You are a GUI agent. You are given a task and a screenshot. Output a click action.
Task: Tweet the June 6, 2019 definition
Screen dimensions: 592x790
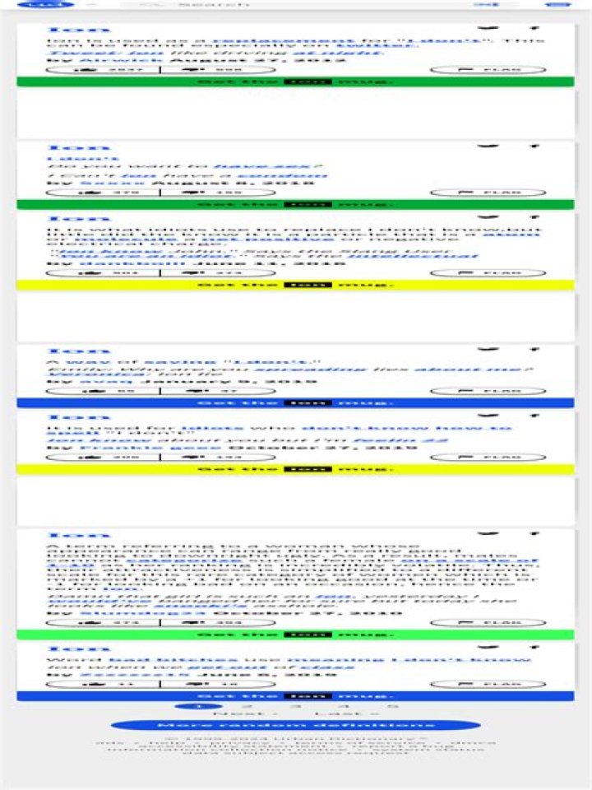(x=488, y=647)
